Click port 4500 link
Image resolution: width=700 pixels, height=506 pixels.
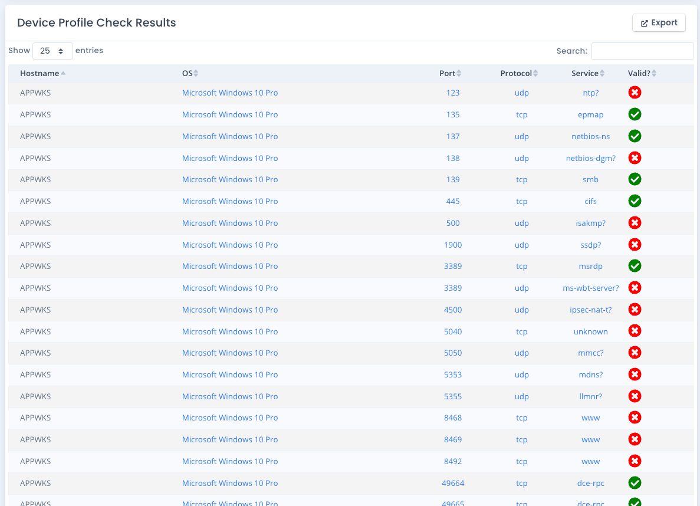[453, 310]
